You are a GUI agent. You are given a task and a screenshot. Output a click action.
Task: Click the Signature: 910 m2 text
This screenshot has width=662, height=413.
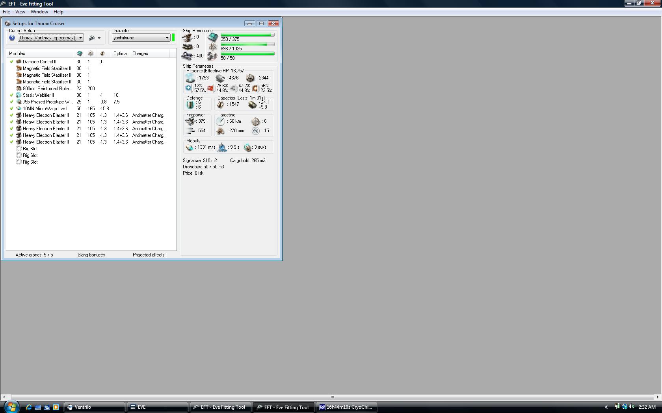tap(200, 160)
